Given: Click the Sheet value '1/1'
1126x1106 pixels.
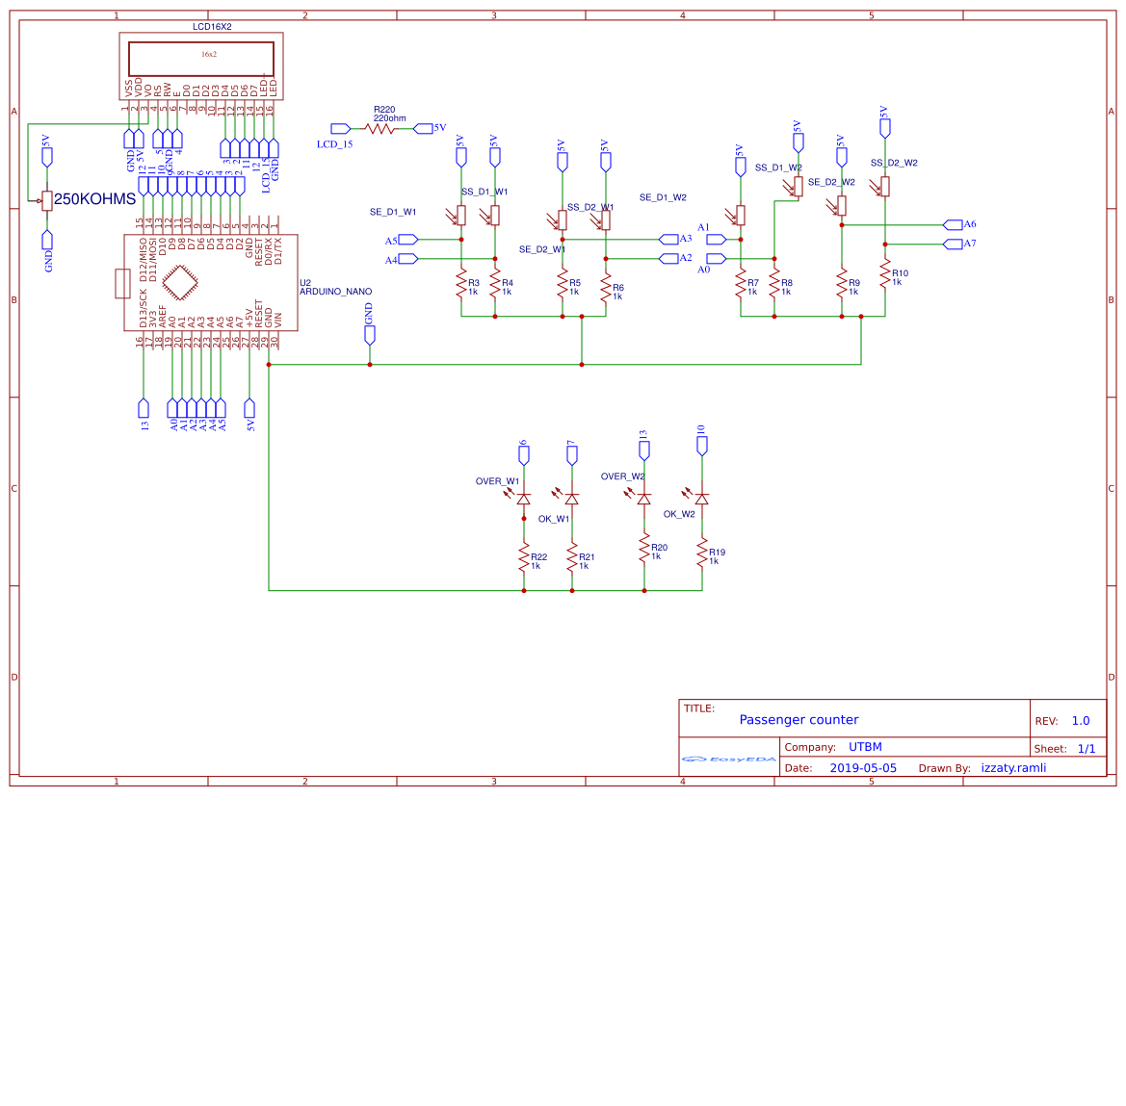Looking at the screenshot, I should click(x=1087, y=749).
